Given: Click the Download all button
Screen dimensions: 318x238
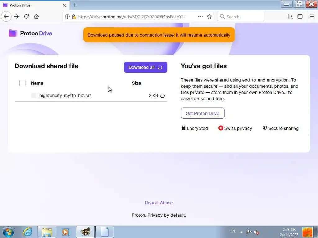Looking at the screenshot, I should [146, 67].
